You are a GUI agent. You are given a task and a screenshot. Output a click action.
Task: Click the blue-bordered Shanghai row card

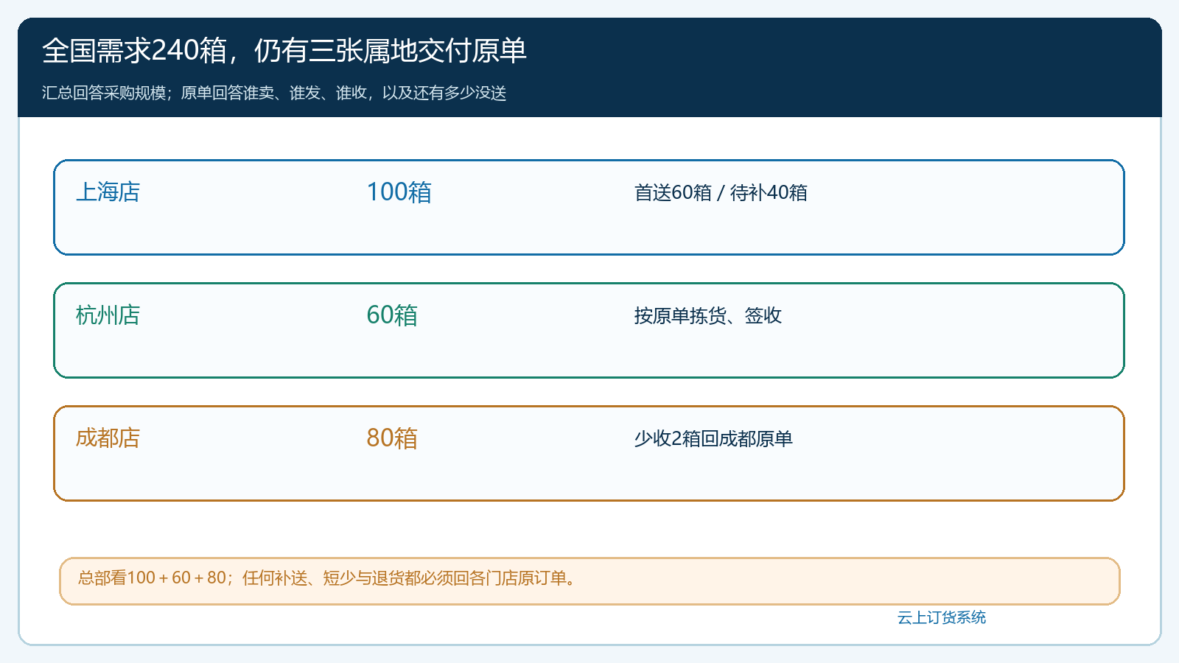[x=589, y=207]
